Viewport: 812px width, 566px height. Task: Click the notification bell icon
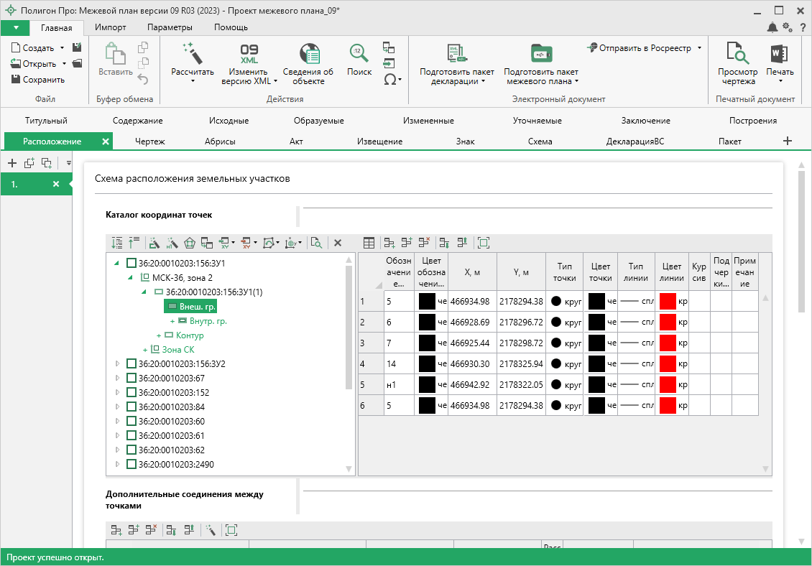click(x=772, y=27)
